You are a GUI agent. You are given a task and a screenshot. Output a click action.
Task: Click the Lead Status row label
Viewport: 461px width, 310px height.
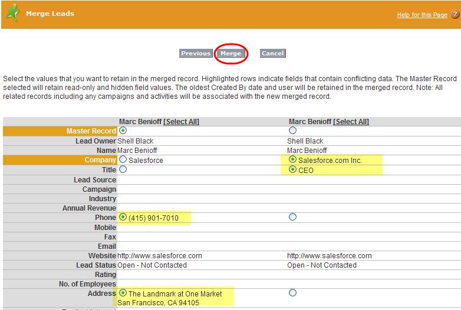96,265
